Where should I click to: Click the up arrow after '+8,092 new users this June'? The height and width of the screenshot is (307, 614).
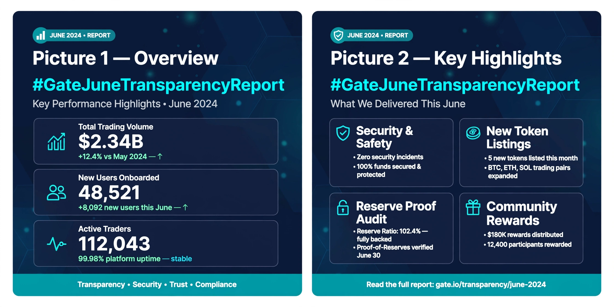pyautogui.click(x=185, y=207)
